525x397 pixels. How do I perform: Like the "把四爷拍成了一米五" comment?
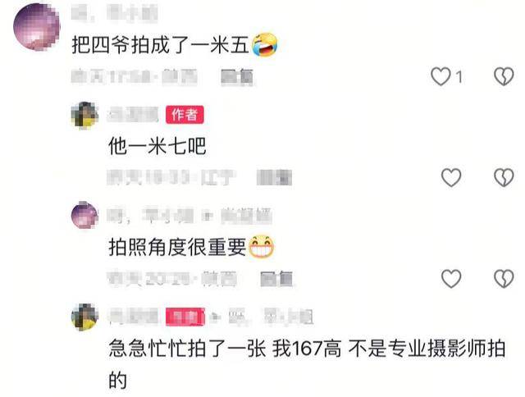[441, 76]
